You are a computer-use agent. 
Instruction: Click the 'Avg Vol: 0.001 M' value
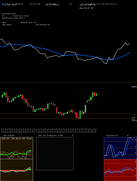[88, 5]
